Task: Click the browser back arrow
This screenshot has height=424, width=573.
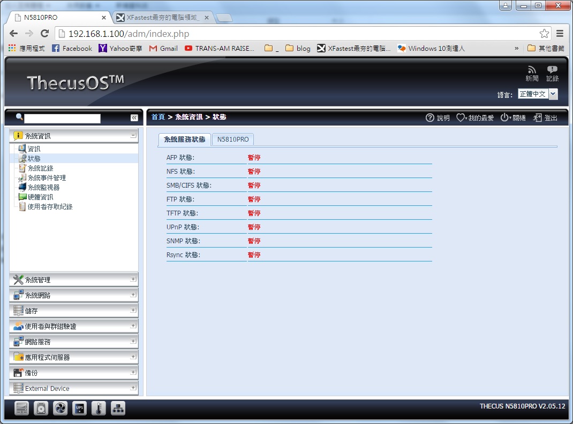Action: (x=13, y=34)
